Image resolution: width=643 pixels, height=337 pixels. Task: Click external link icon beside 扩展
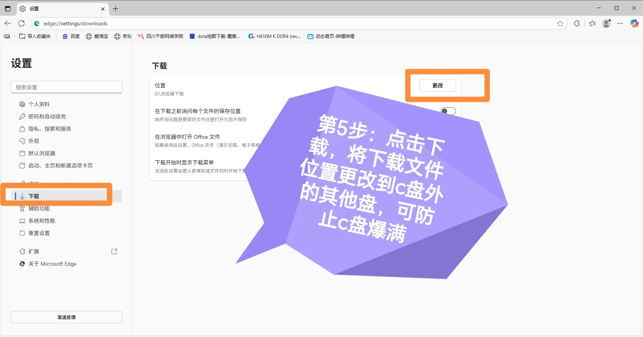pyautogui.click(x=114, y=252)
